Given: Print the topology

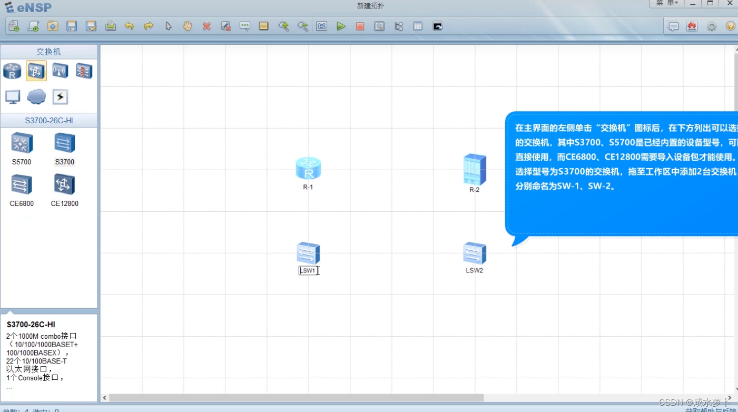Looking at the screenshot, I should tap(111, 26).
